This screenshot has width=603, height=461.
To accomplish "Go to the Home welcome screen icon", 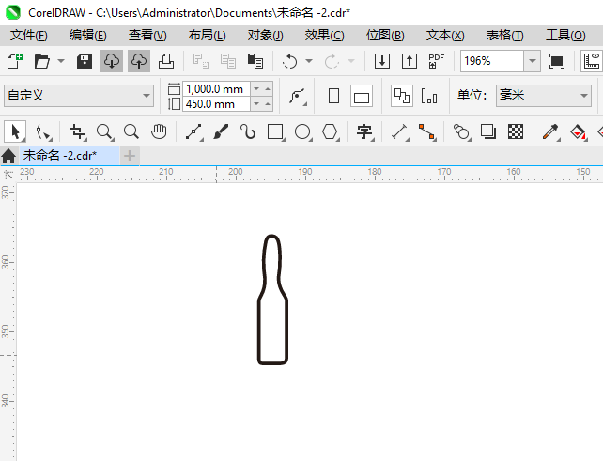I will (8, 156).
